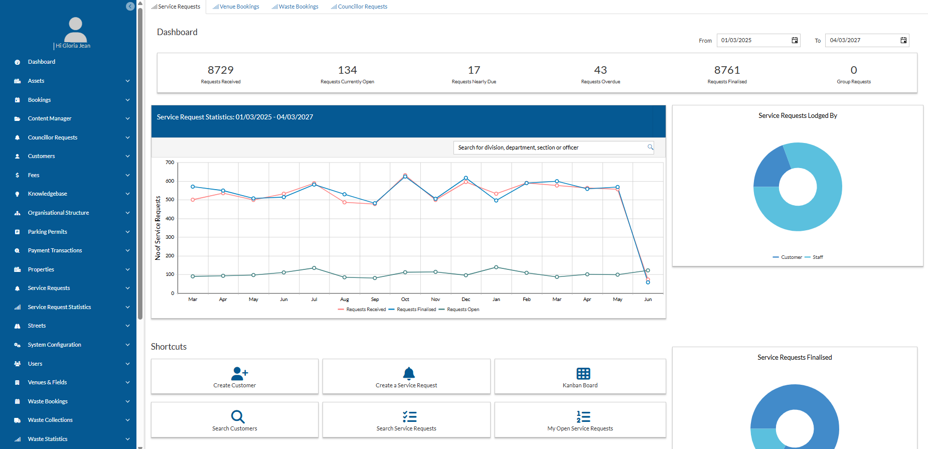This screenshot has height=449, width=928.
Task: Click the Dashboard sidebar icon
Action: (18, 62)
